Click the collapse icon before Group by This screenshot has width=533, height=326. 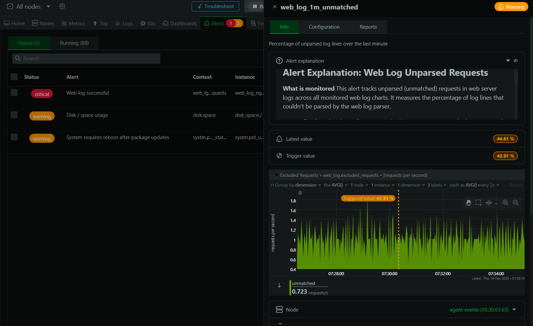tap(272, 185)
